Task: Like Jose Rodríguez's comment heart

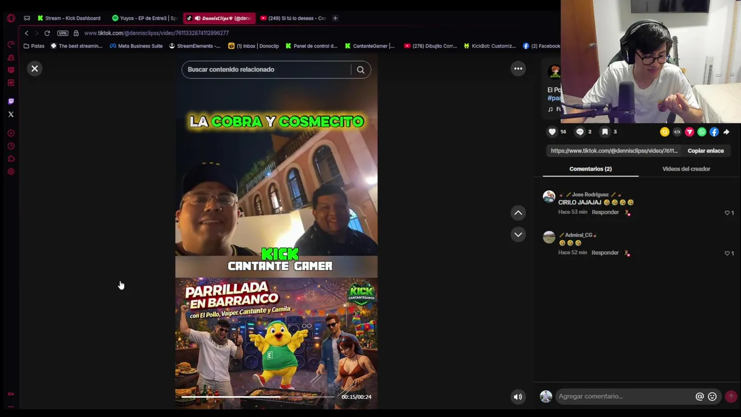Action: click(x=728, y=213)
